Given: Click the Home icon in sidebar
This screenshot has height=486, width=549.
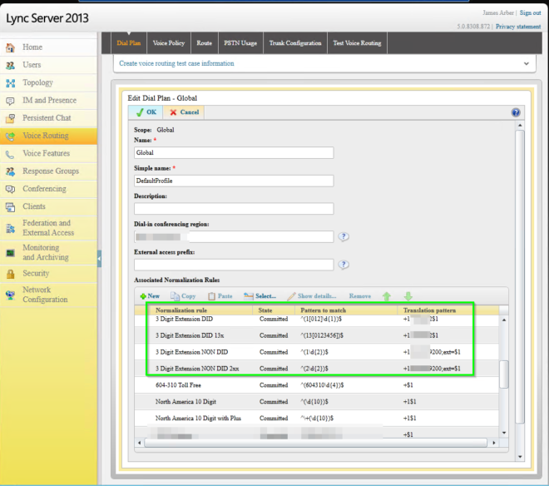Looking at the screenshot, I should coord(10,47).
